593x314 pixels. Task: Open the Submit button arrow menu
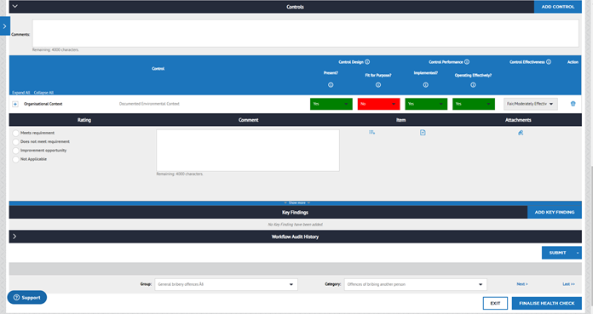point(578,253)
